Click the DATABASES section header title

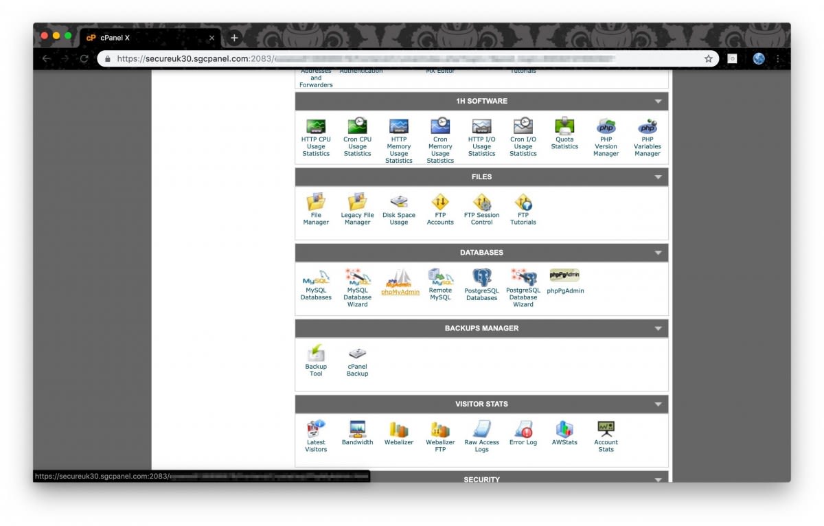point(481,253)
